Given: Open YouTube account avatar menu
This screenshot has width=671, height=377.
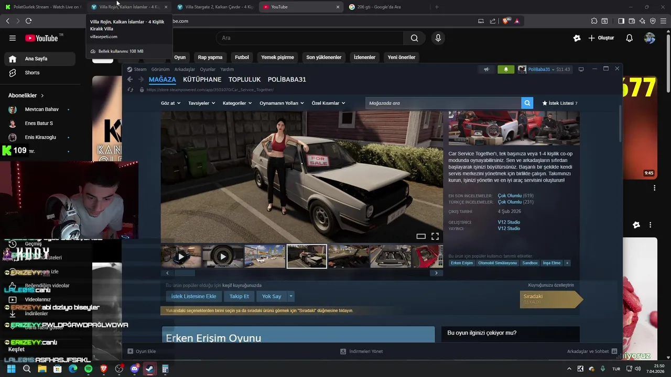Looking at the screenshot, I should (650, 38).
